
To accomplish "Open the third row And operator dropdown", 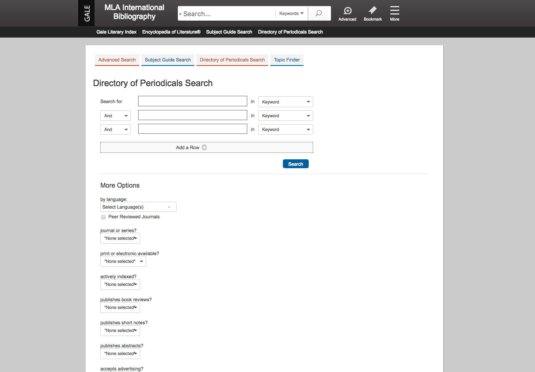I will coord(116,129).
